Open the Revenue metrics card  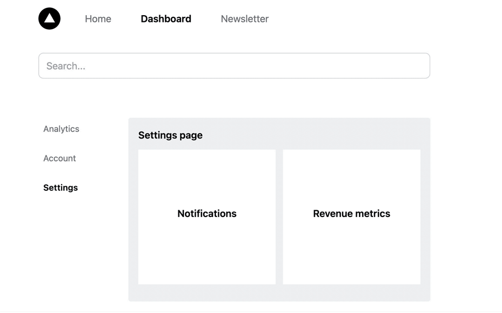point(352,217)
